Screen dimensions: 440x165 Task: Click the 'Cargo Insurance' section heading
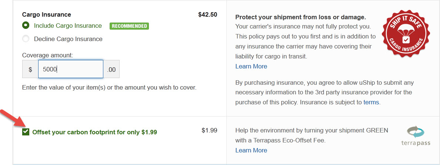[x=47, y=14]
